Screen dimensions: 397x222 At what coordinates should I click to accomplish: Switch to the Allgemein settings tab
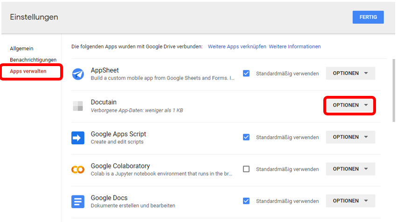tap(21, 48)
